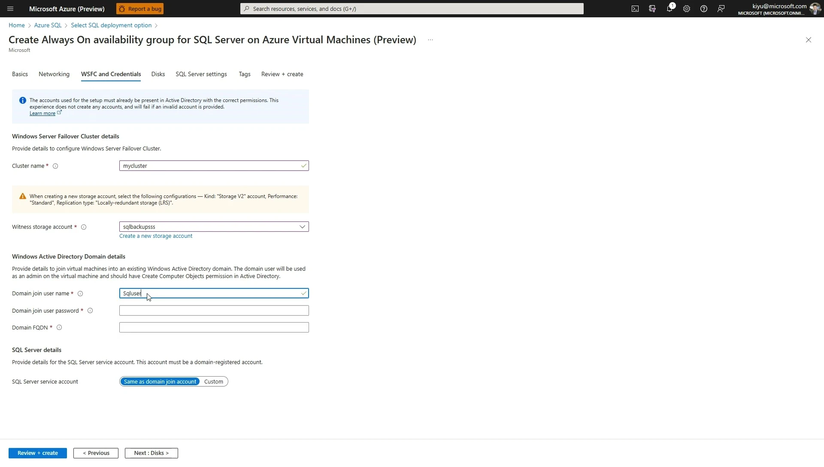Open the Feedback icon in the top bar
Image resolution: width=824 pixels, height=467 pixels.
click(721, 9)
